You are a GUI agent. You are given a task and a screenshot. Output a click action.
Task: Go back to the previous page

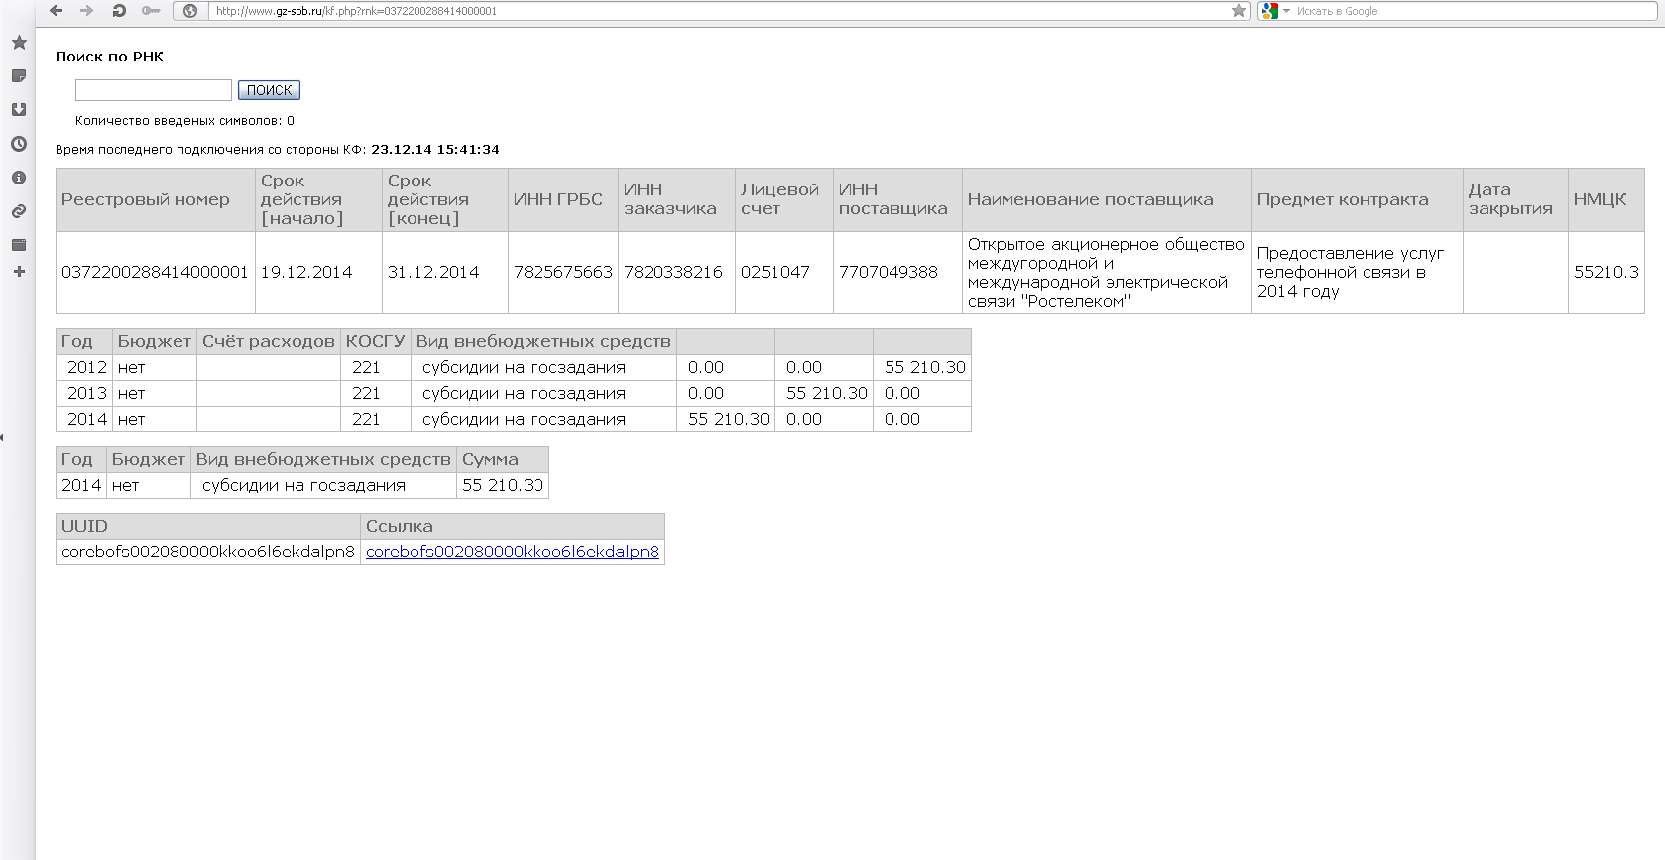tap(56, 10)
